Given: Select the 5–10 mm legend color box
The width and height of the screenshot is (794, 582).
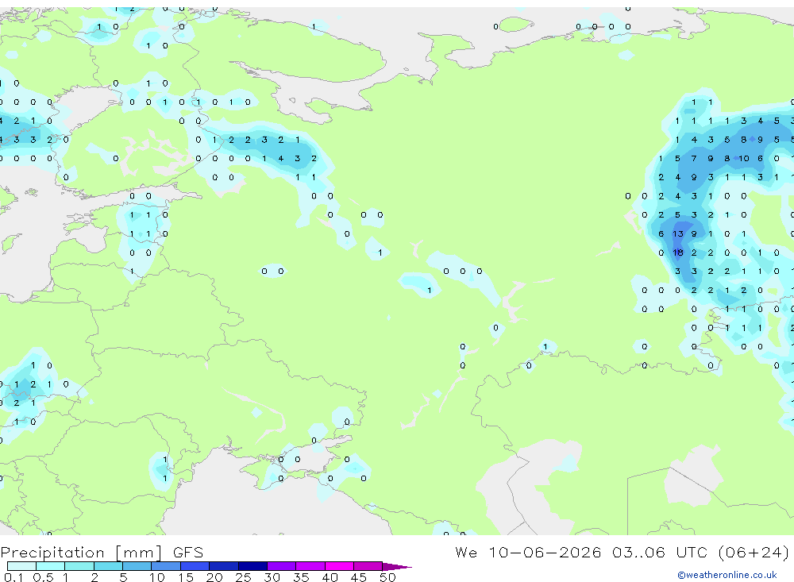Looking at the screenshot, I should (137, 566).
